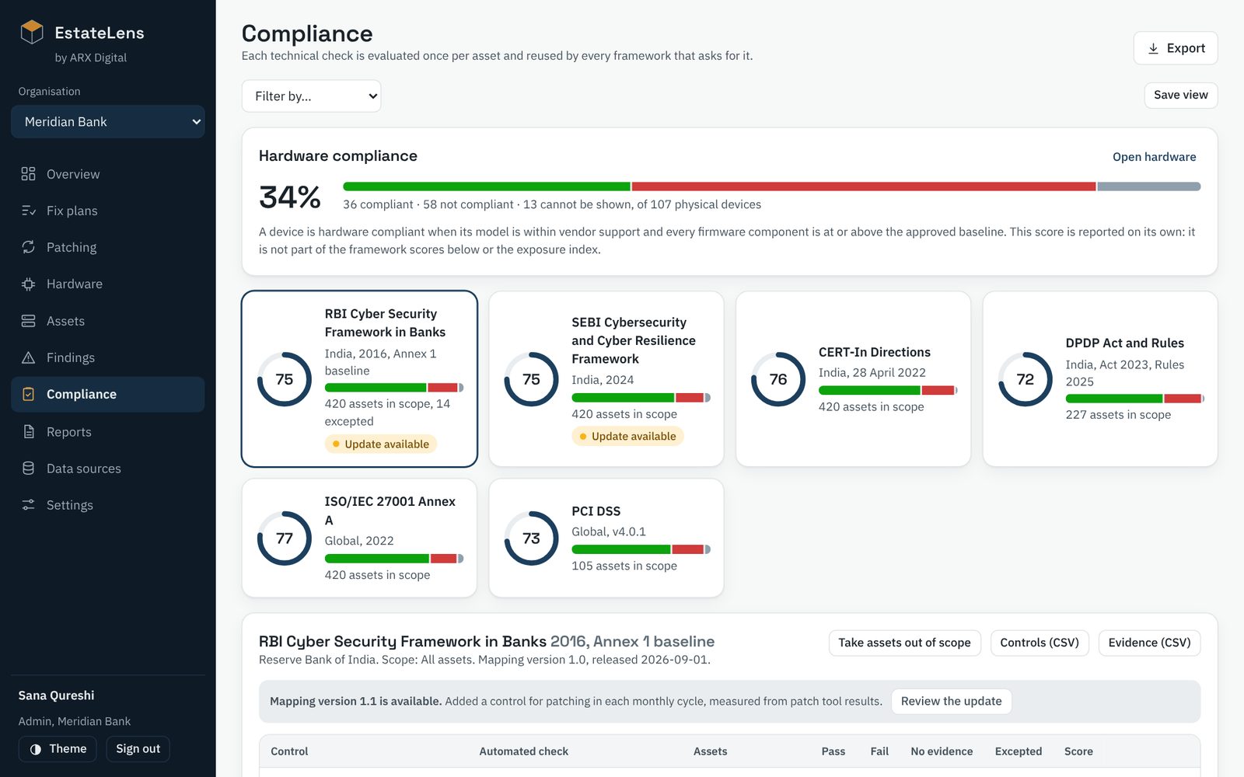Click the Control column header
The width and height of the screenshot is (1244, 777).
pos(289,751)
